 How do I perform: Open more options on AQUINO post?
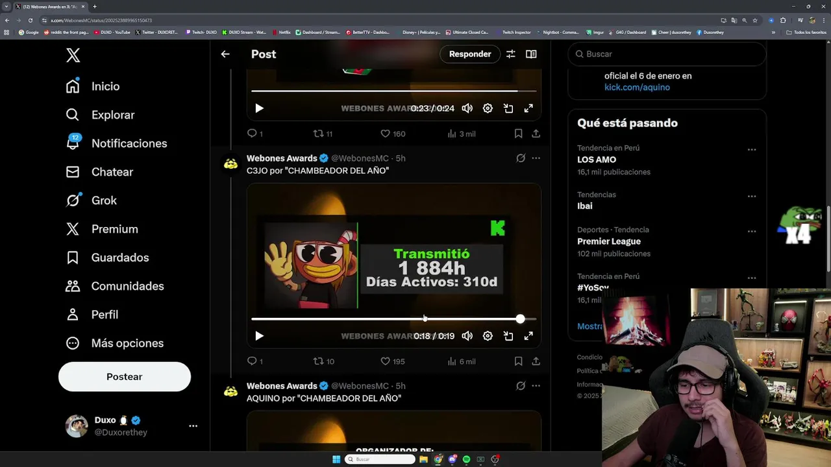click(x=536, y=386)
